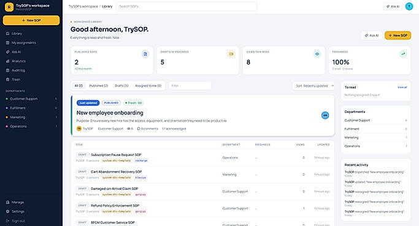
Task: Select the All (7) tab
Action: 79,86
